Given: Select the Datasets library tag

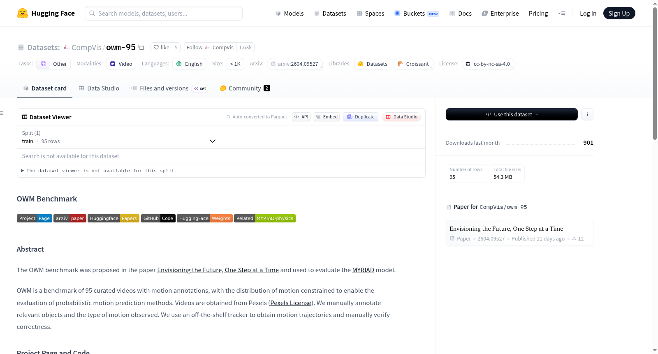Looking at the screenshot, I should click(x=373, y=64).
